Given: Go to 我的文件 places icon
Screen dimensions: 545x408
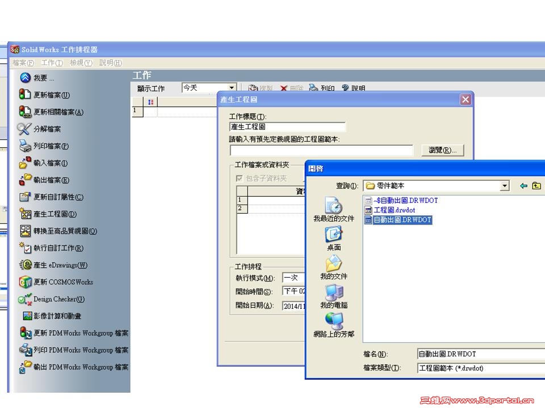Looking at the screenshot, I should 334,263.
